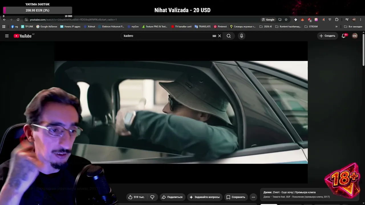The width and height of the screenshot is (365, 205).
Task: Open the Chrome apps grid icon
Action: [4, 26]
